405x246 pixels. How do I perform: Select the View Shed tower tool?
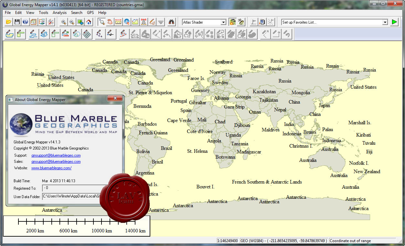point(144,22)
